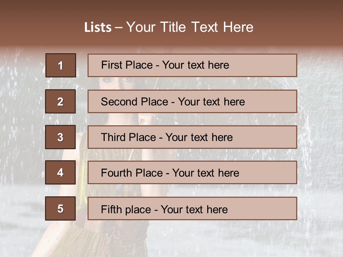Click the words 'First Place'
The height and width of the screenshot is (257, 343).
[127, 65]
